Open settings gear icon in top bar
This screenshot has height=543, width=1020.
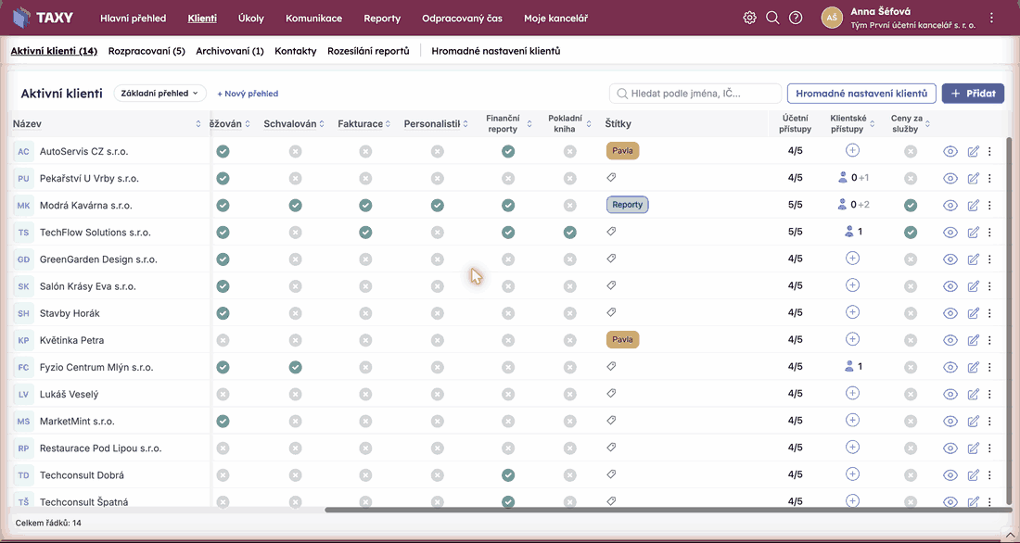[750, 19]
